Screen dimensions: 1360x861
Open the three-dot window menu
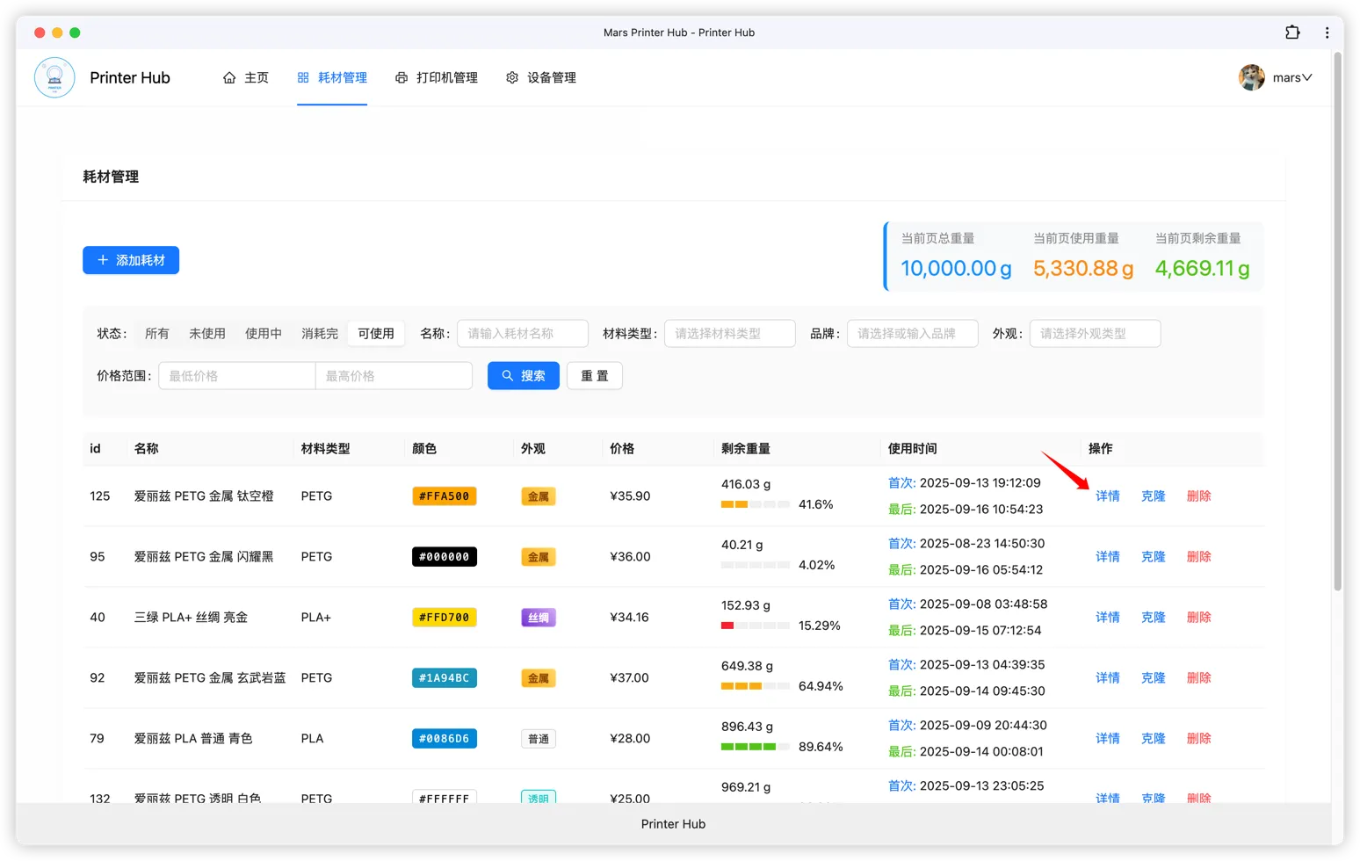click(1327, 33)
